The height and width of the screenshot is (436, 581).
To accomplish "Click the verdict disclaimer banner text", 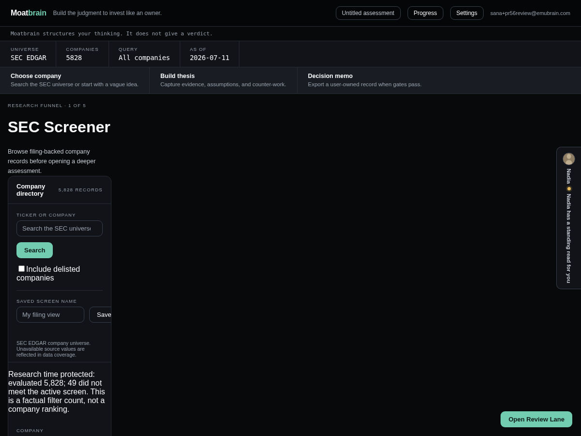I will tap(111, 33).
